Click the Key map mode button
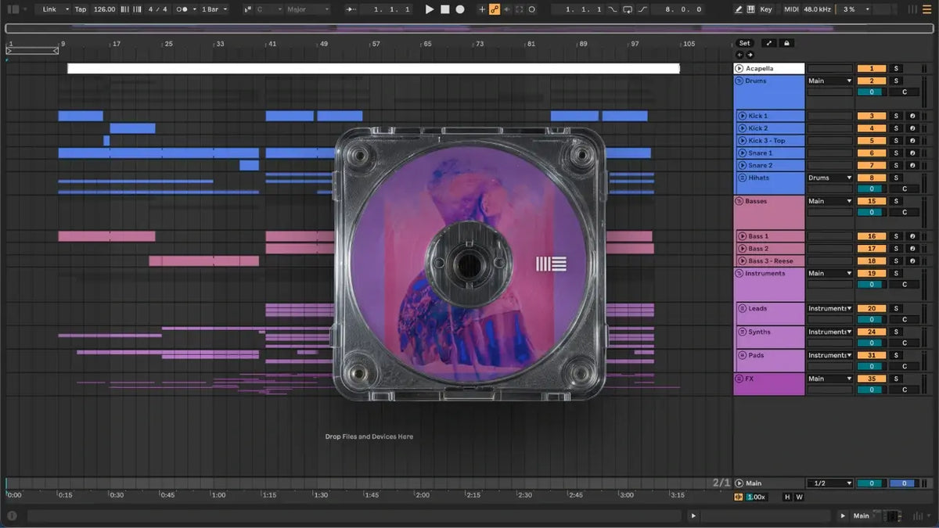Viewport: 939px width, 528px height. [765, 9]
